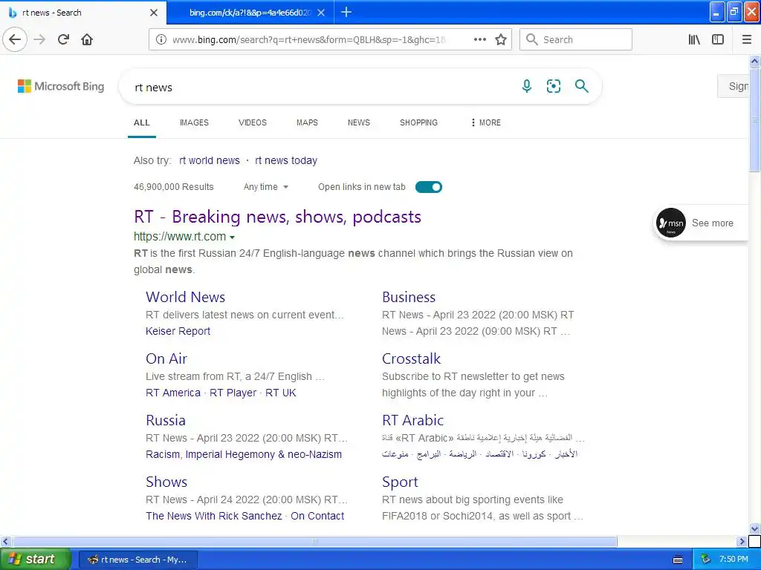Switch to the NEWS tab
761x570 pixels.
(359, 122)
